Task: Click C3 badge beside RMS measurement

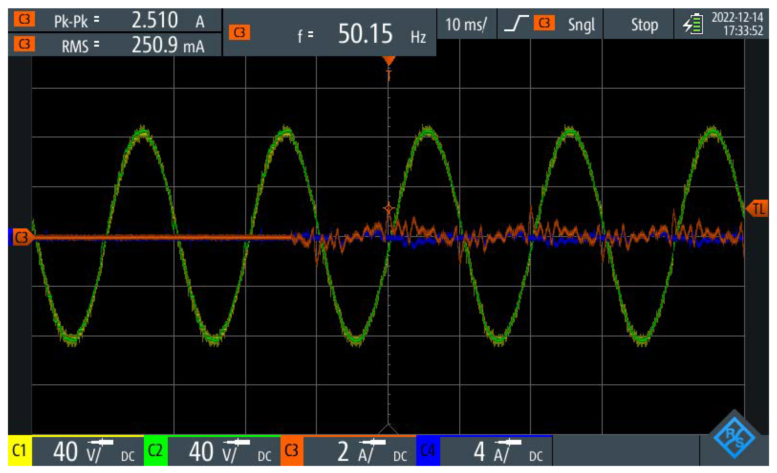Action: pos(24,44)
